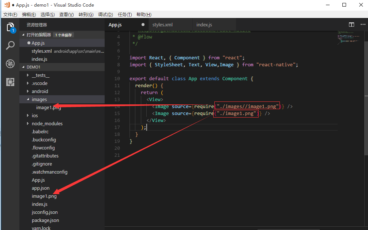Open the 任务(T) menu
Screen dimensions: 368x230
tap(125, 15)
